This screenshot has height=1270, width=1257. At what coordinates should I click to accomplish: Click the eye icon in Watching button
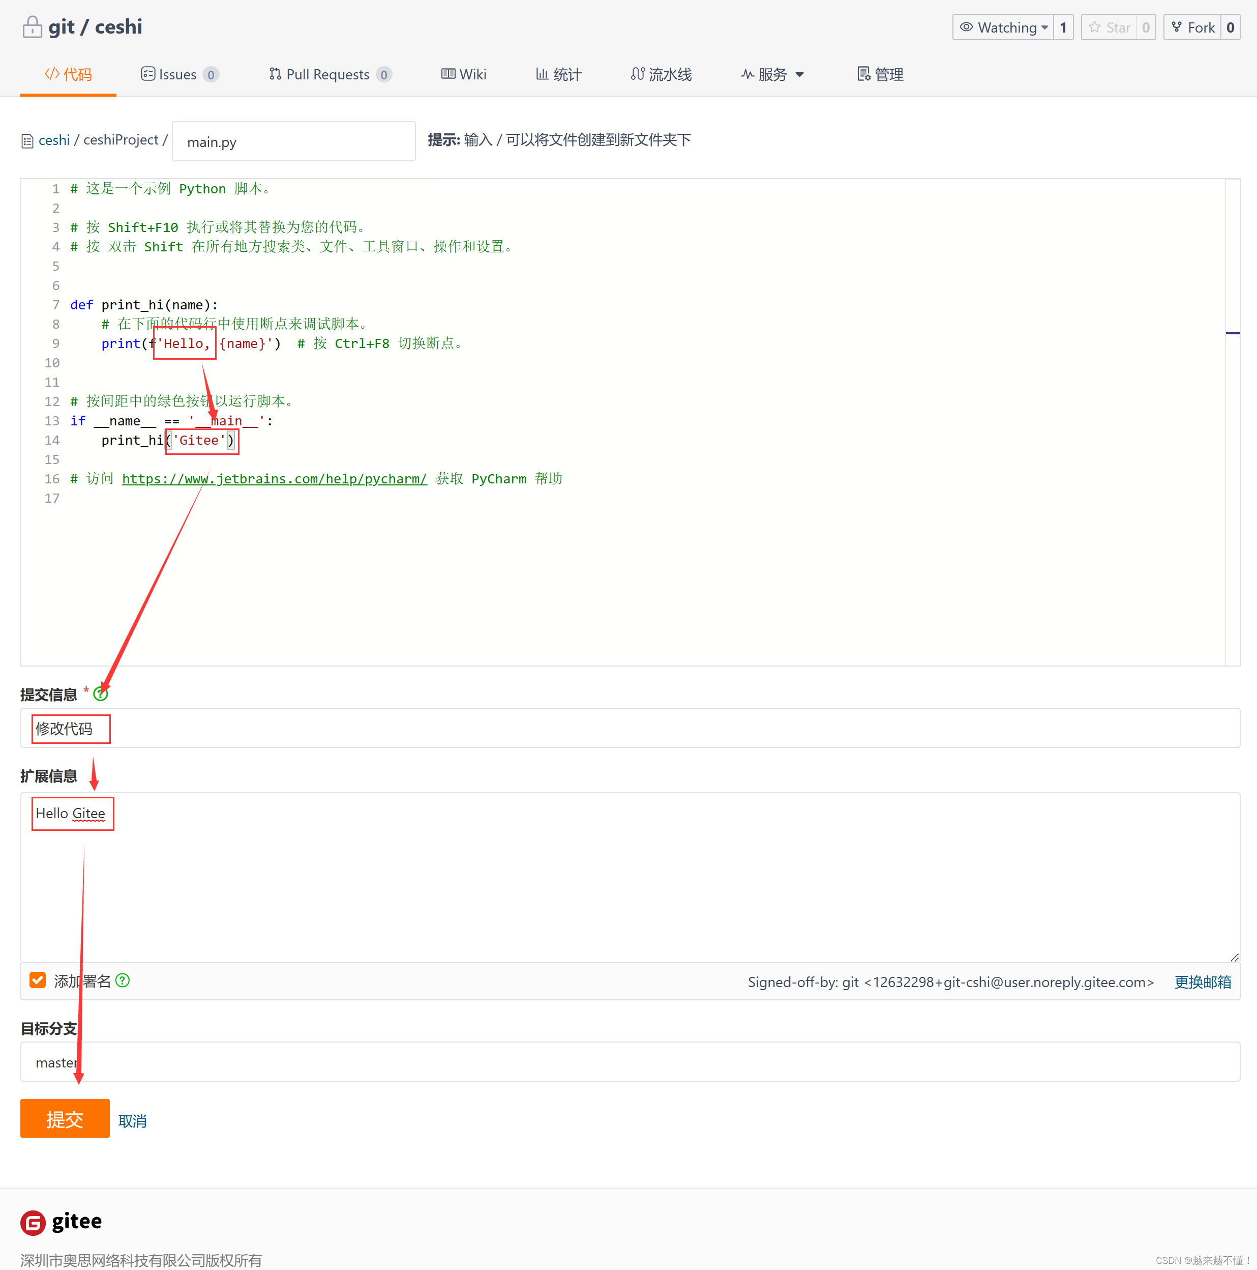[966, 27]
